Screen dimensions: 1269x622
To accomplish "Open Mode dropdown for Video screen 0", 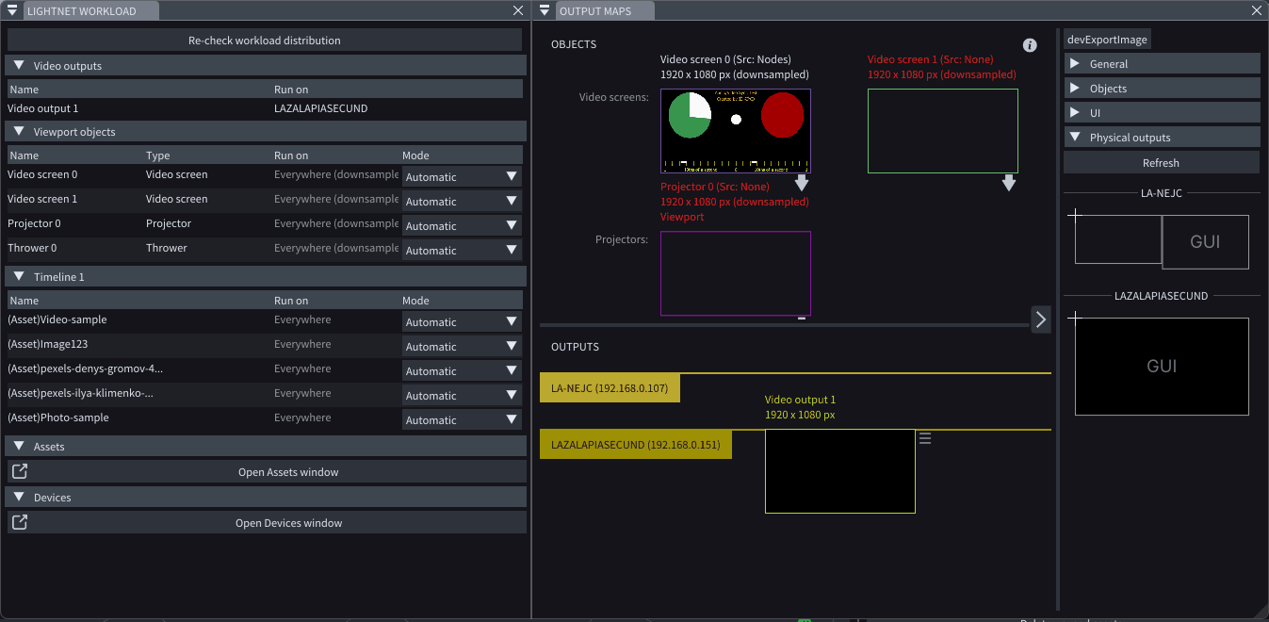I will (x=462, y=176).
